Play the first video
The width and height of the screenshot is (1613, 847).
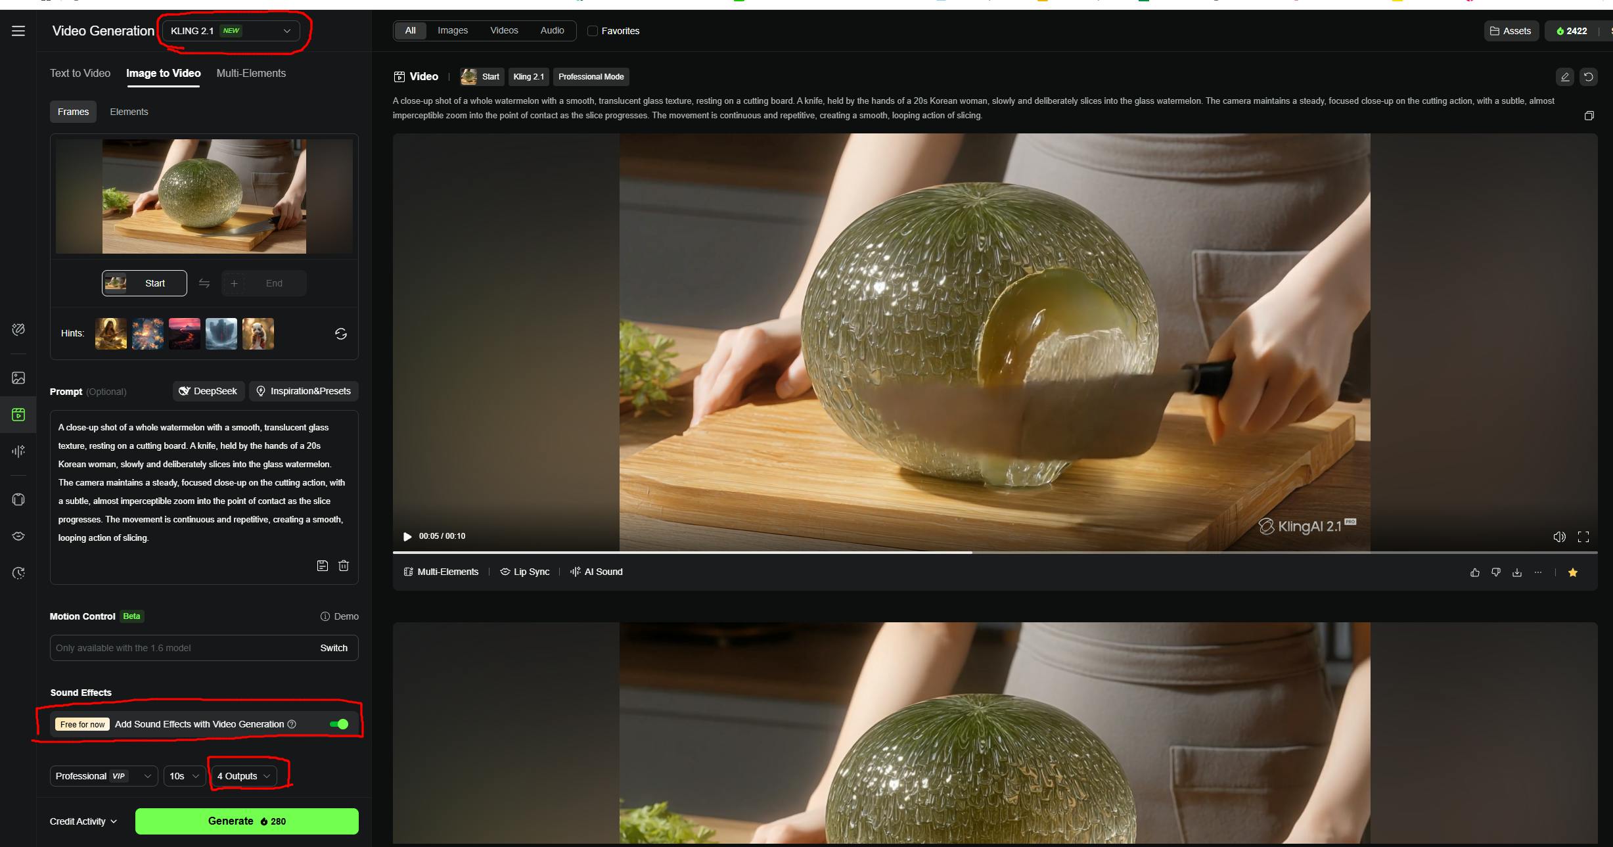click(x=407, y=536)
